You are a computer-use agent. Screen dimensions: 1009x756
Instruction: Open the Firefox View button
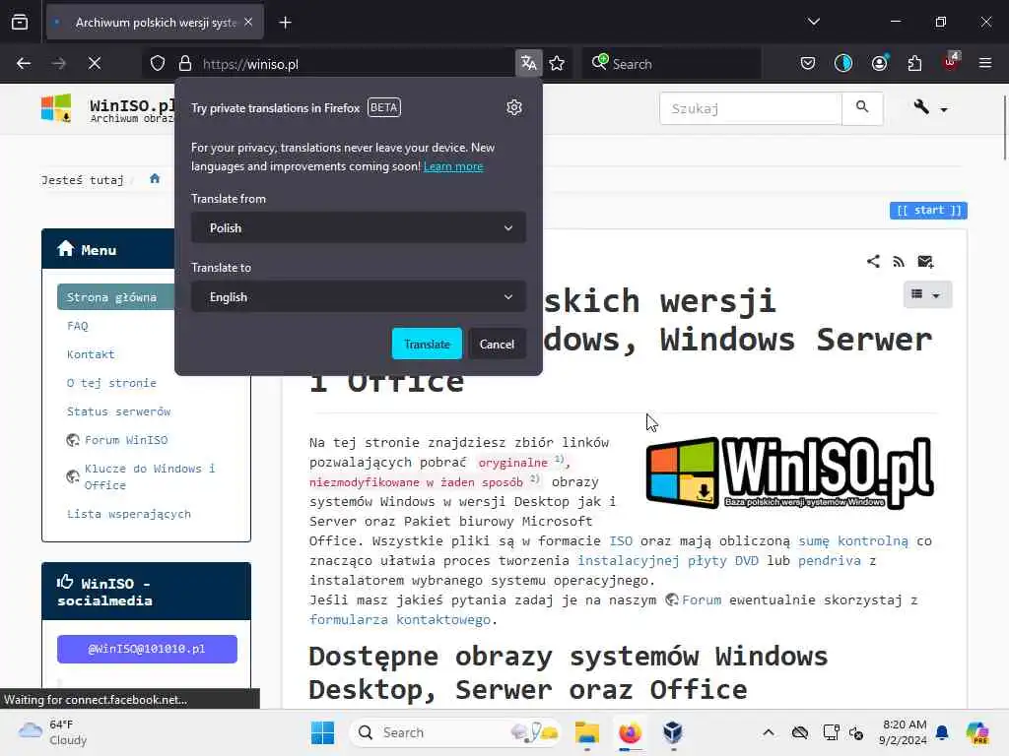(x=20, y=23)
